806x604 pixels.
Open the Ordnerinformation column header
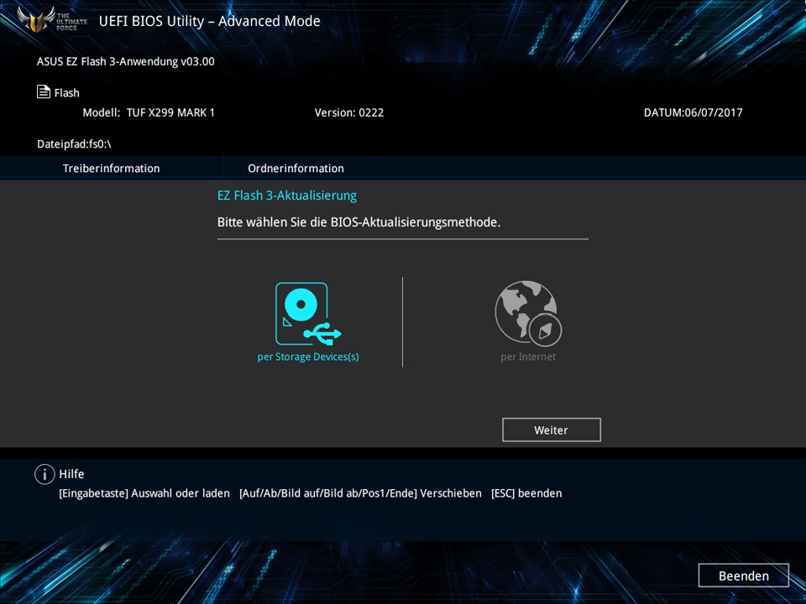(296, 169)
